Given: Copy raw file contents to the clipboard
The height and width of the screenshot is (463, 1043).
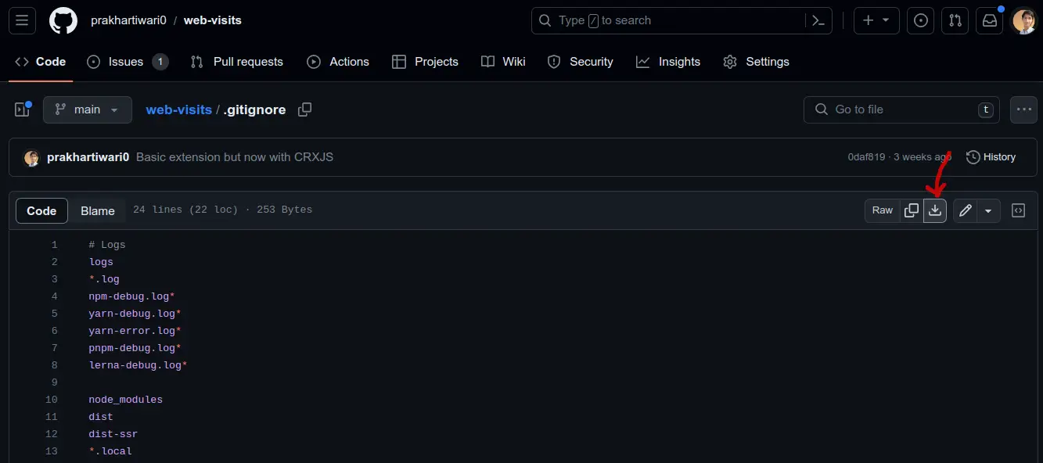Looking at the screenshot, I should coord(912,210).
